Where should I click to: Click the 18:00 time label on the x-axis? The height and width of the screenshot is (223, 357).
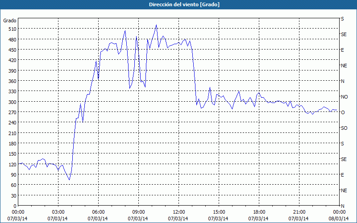point(259,212)
